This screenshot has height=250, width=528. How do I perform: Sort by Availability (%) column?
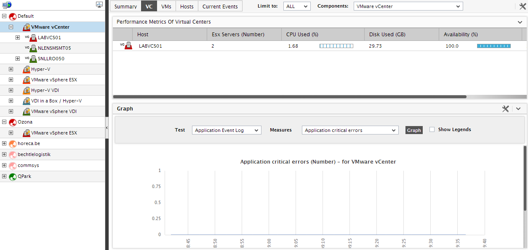pos(480,35)
